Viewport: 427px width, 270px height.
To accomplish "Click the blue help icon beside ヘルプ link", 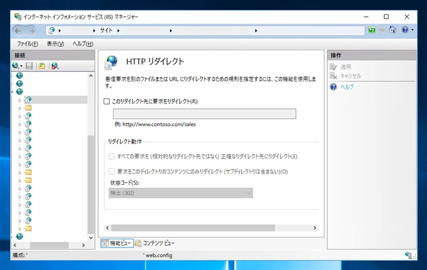I will pyautogui.click(x=333, y=87).
